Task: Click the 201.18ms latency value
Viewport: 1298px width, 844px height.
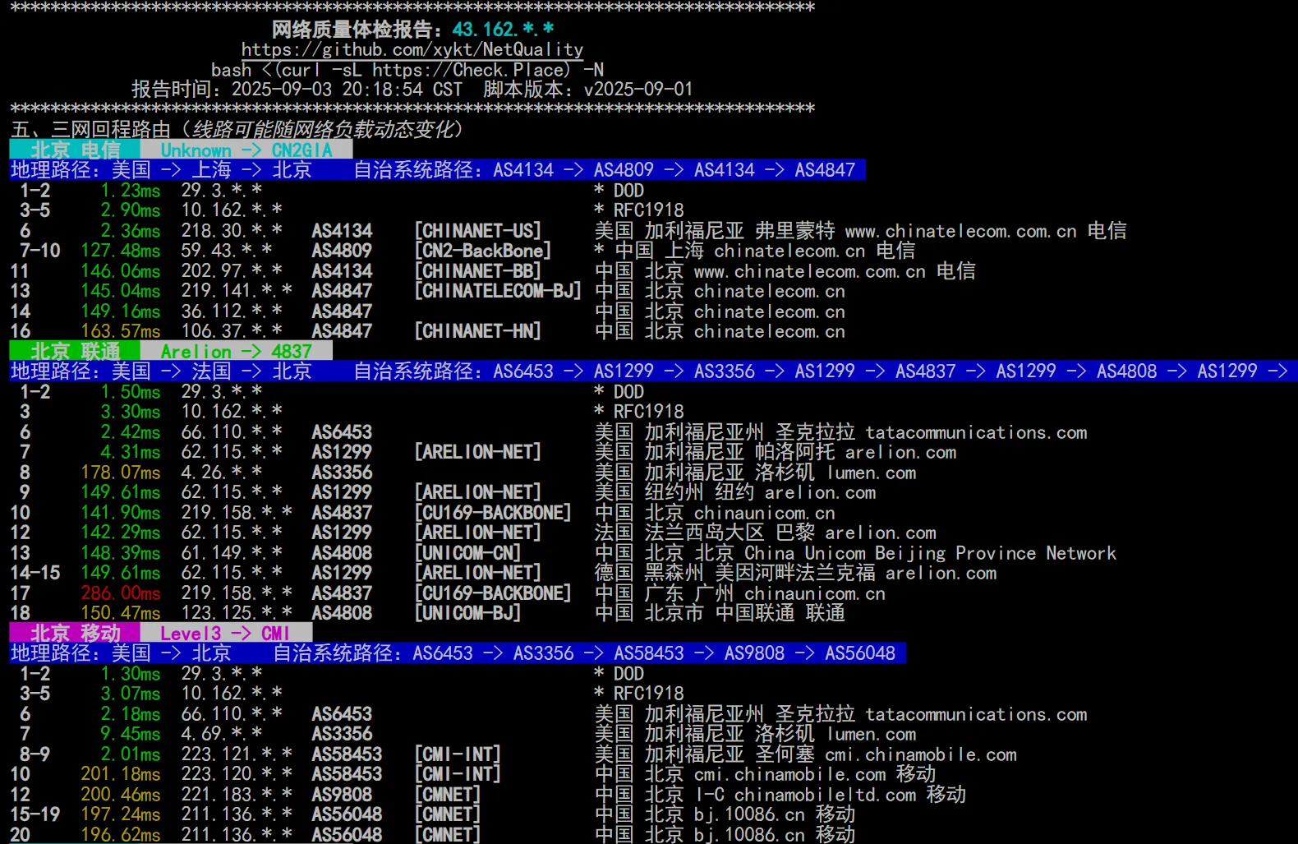Action: 121,774
